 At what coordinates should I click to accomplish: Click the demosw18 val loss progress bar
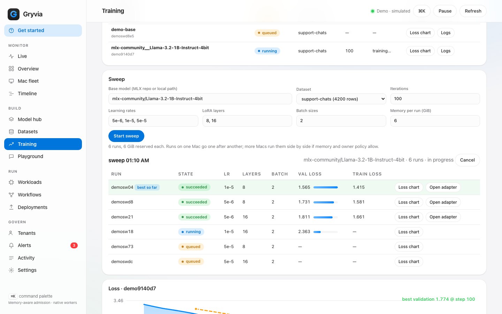(326, 232)
